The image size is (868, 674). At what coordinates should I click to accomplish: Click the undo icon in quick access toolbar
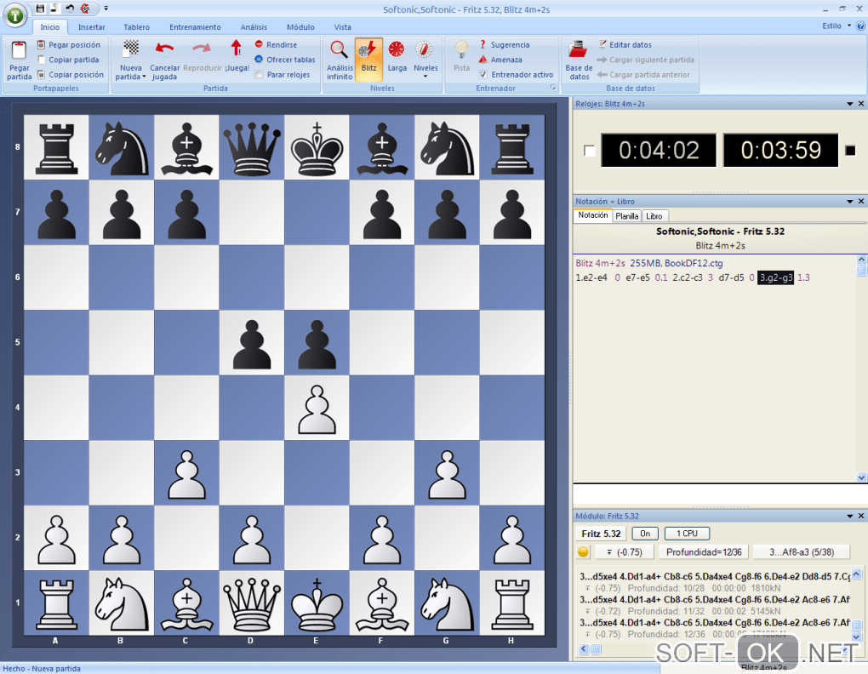(x=70, y=9)
